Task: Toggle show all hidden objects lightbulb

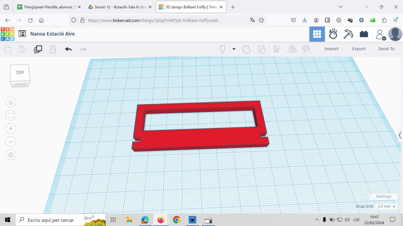Action: coord(222,49)
